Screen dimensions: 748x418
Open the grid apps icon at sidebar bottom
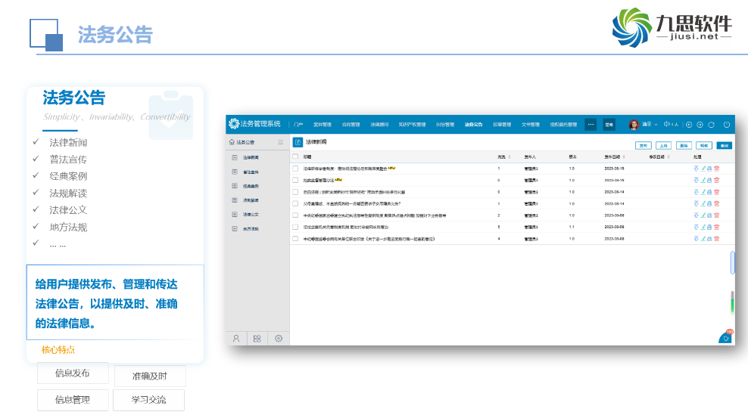pyautogui.click(x=257, y=339)
